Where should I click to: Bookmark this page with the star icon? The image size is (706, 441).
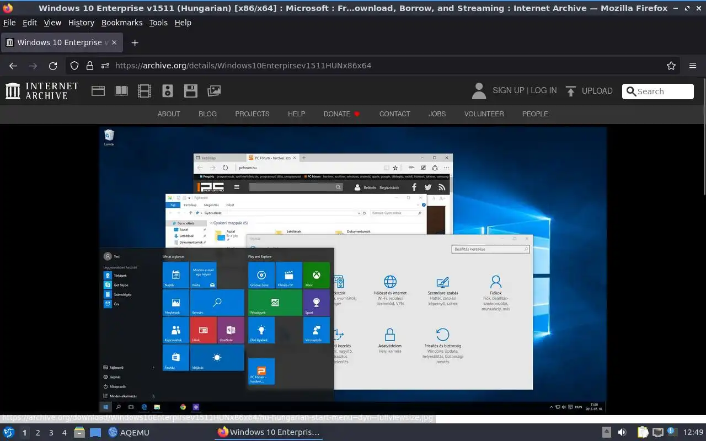point(671,66)
